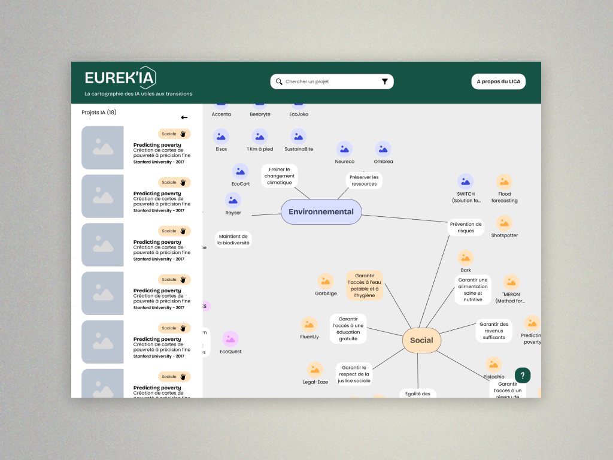This screenshot has width=613, height=460.
Task: Open the second Predicting poverty card thumbnail
Action: coord(102,196)
